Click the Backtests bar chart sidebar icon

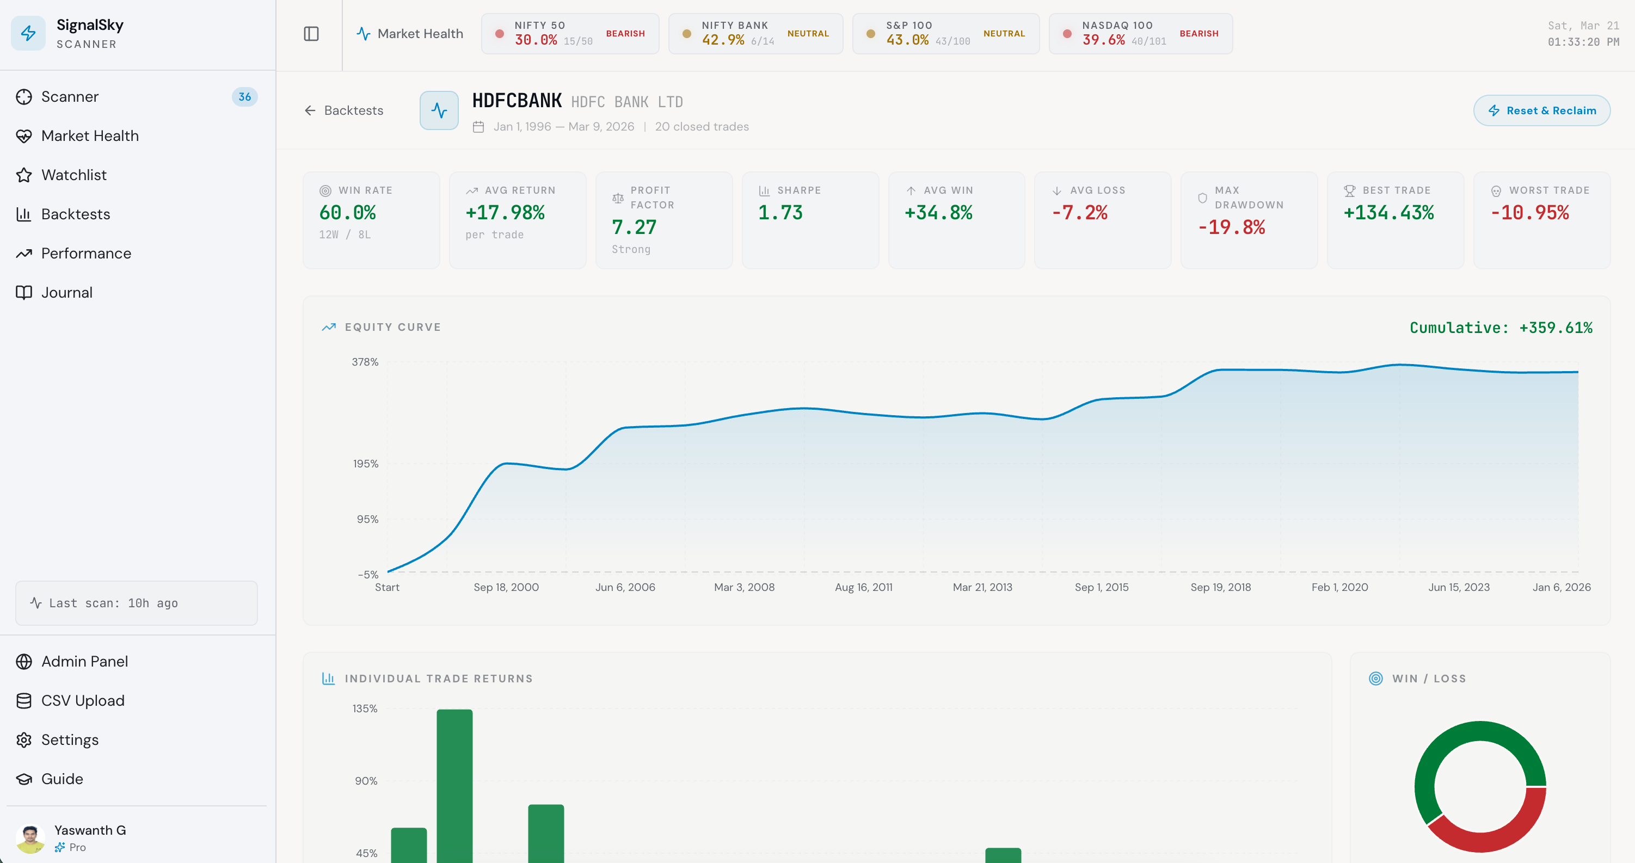coord(24,214)
